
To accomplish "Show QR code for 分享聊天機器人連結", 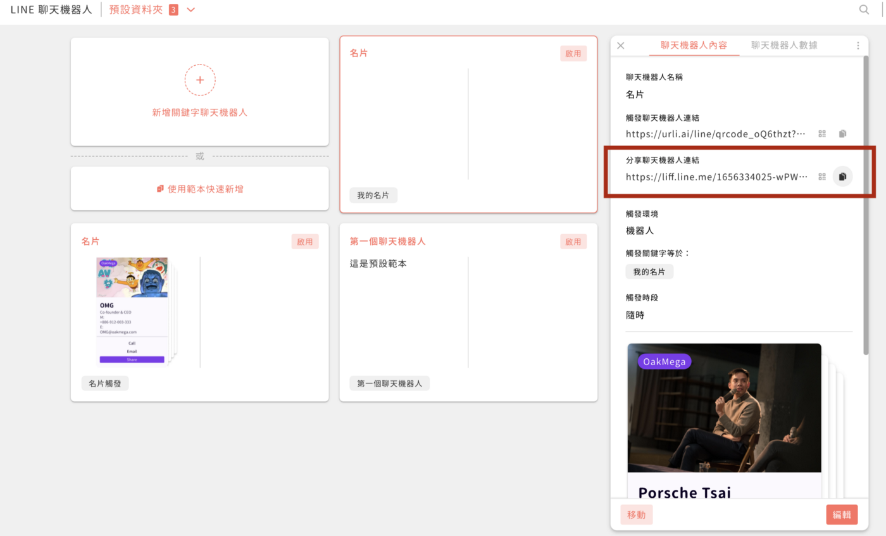I will click(x=822, y=177).
